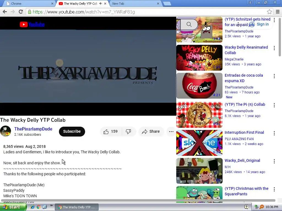Click ThePixarlampDude channel avatar
282x211 pixels.
(6, 131)
